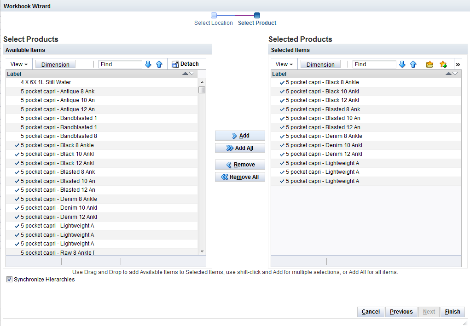
Task: Click the Detach icon in Available Items
Action: (x=175, y=64)
